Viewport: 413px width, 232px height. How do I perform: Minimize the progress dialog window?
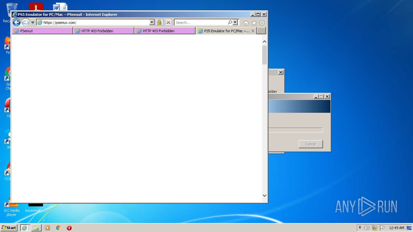(x=316, y=97)
